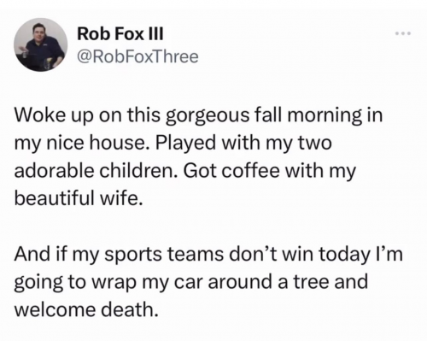Visit the @RobFoxThree handle link

coord(137,56)
